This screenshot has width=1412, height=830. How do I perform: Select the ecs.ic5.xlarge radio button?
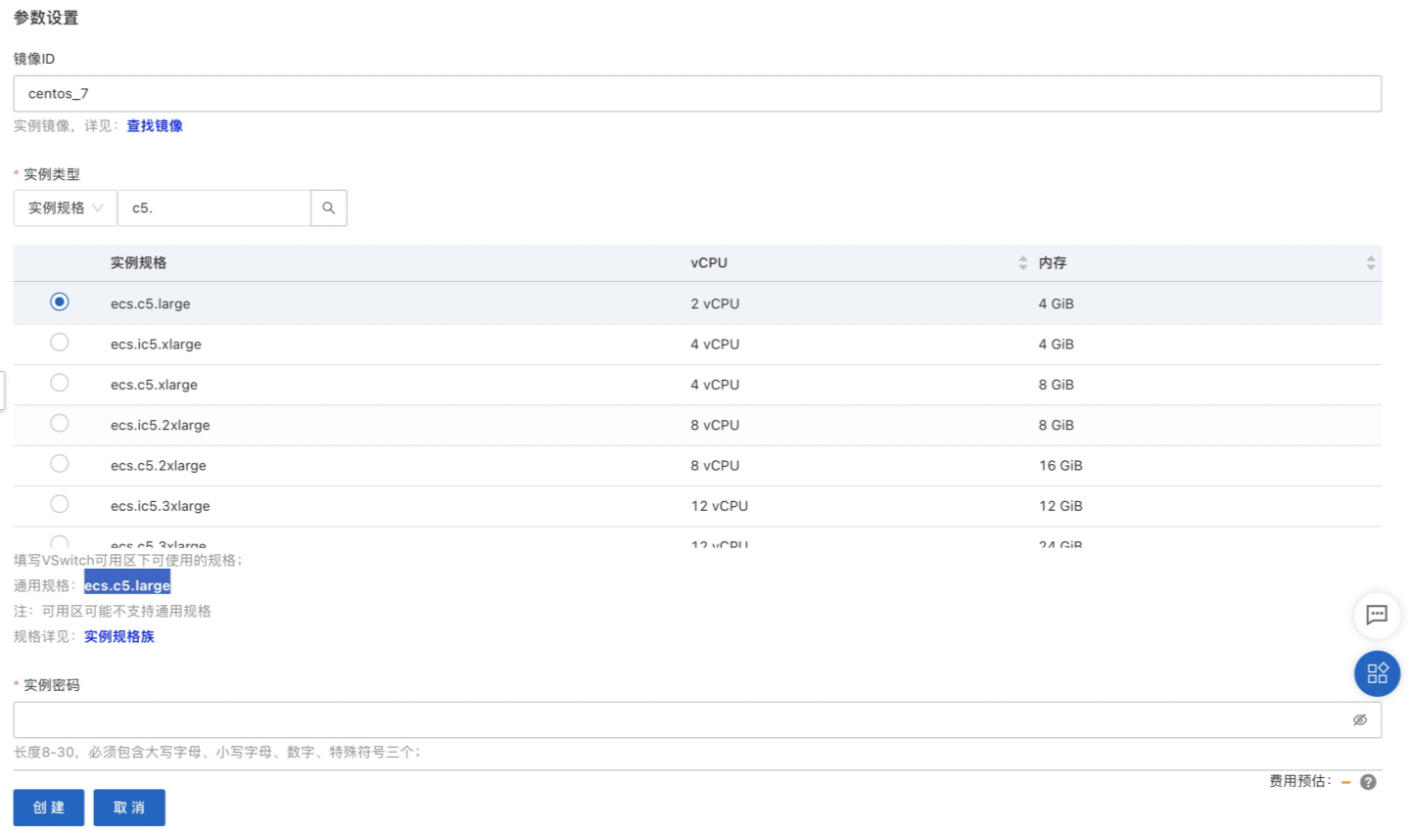[60, 343]
